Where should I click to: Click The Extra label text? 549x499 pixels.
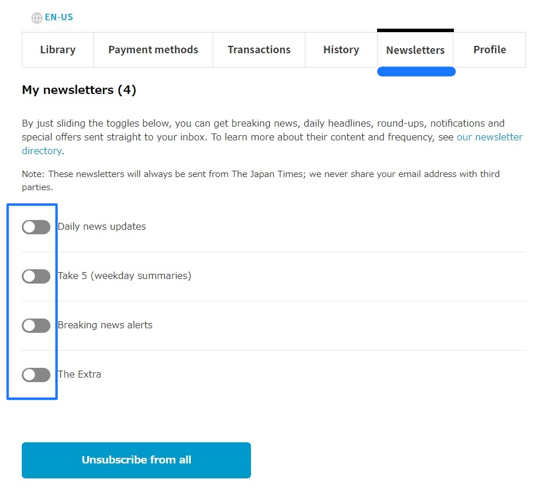tap(80, 375)
